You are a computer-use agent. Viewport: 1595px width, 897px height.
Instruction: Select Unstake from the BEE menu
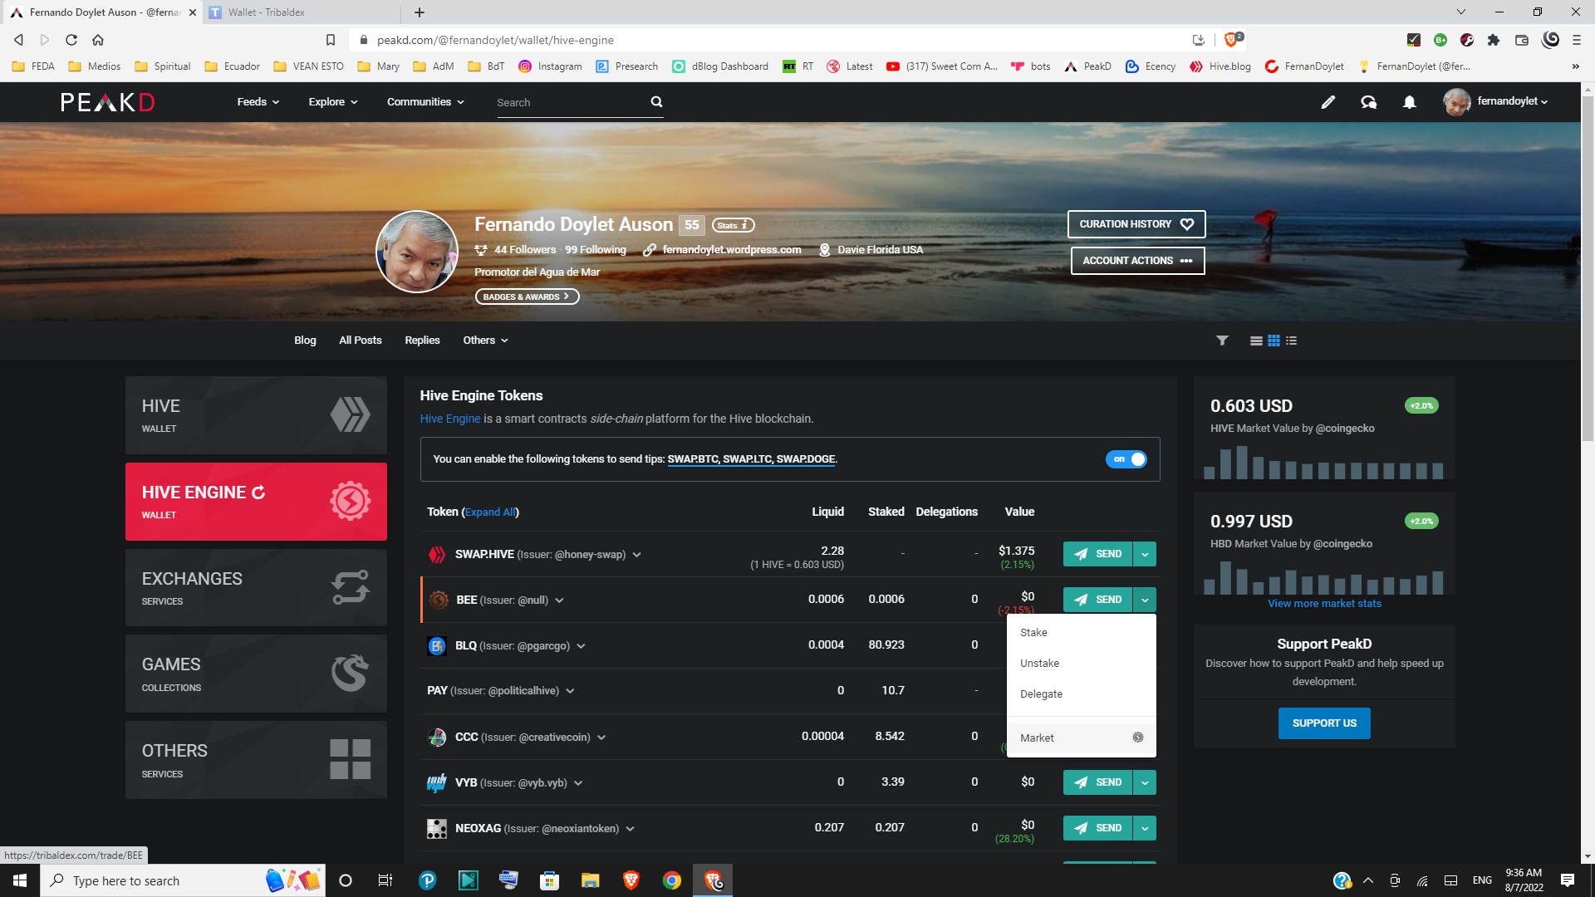click(x=1082, y=664)
